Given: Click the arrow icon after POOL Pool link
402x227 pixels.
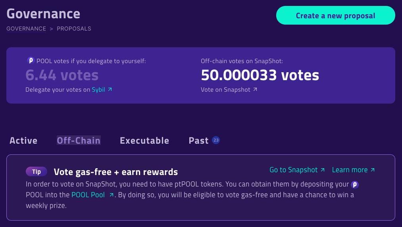Looking at the screenshot, I should coord(111,195).
